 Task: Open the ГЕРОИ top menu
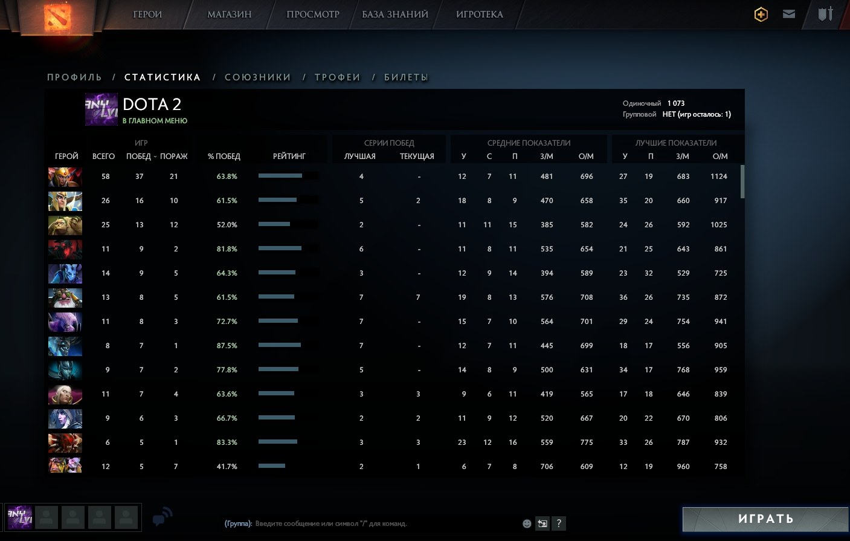[147, 15]
